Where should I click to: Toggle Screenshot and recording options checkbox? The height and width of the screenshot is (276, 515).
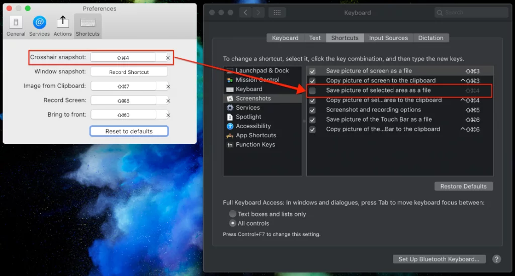click(x=312, y=110)
